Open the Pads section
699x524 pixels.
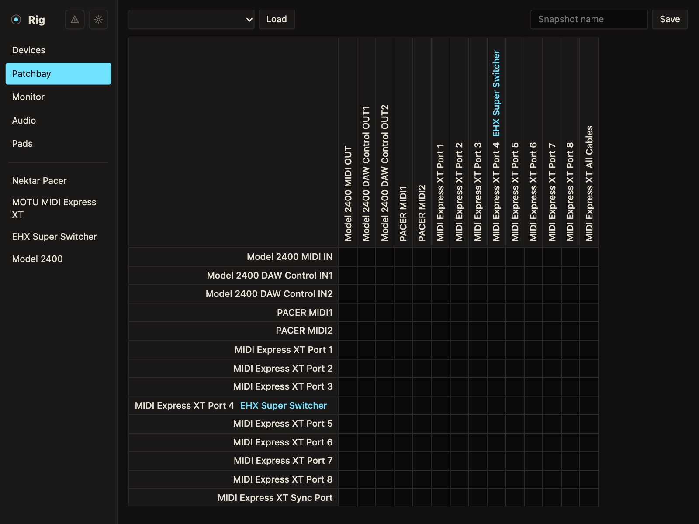coord(58,144)
